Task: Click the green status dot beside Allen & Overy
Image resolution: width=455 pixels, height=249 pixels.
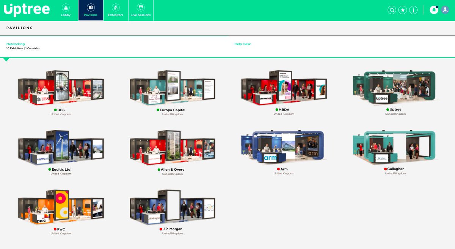Action: pos(159,170)
